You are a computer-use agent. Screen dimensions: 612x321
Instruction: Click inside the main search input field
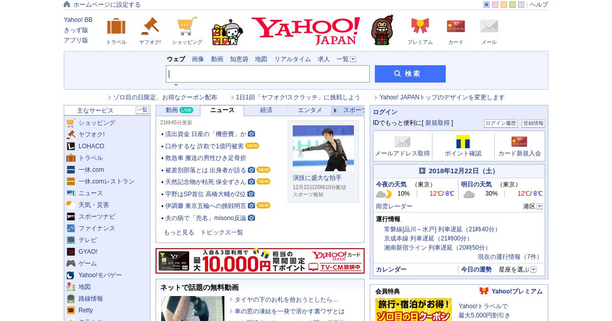click(x=268, y=74)
